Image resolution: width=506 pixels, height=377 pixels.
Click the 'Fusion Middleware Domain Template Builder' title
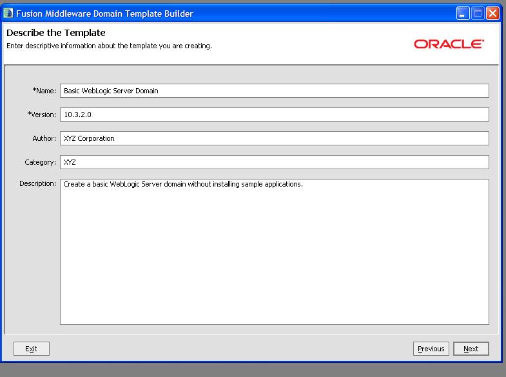tap(104, 14)
